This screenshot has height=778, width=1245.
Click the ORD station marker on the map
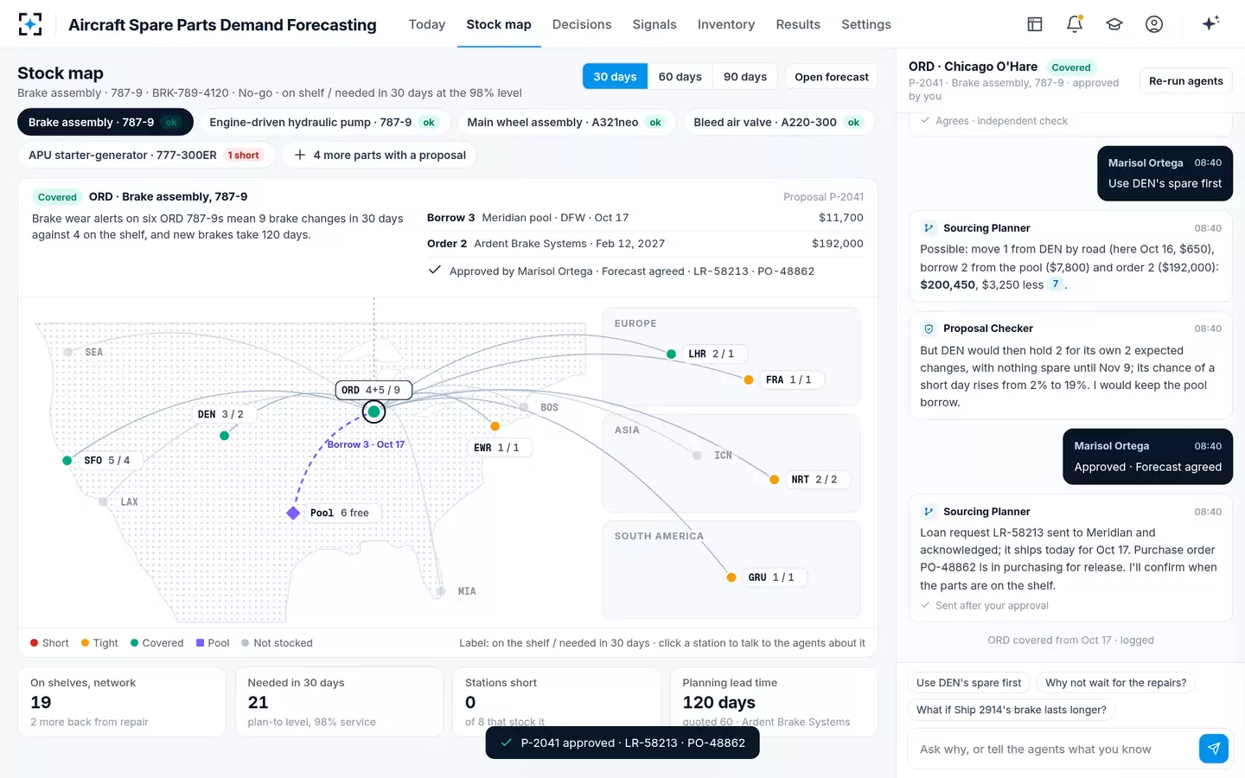tap(374, 411)
